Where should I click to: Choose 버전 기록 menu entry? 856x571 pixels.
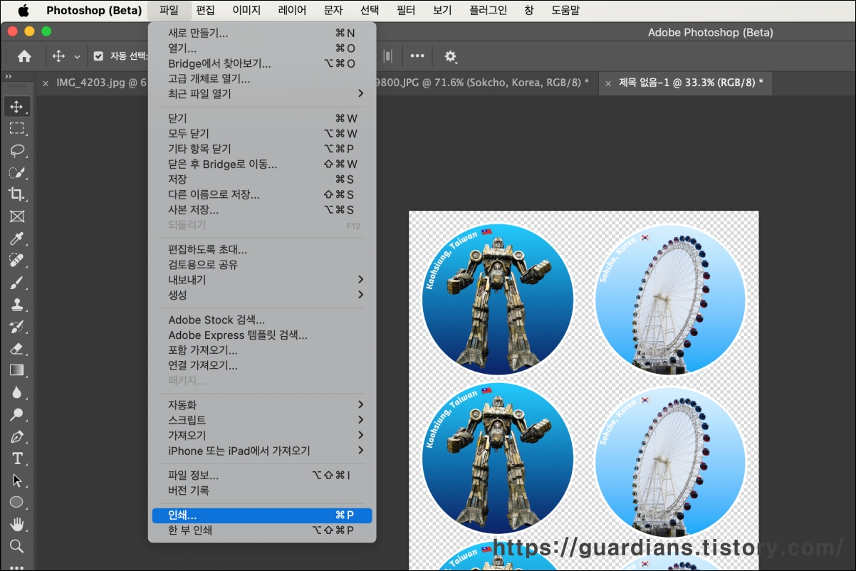pyautogui.click(x=262, y=491)
